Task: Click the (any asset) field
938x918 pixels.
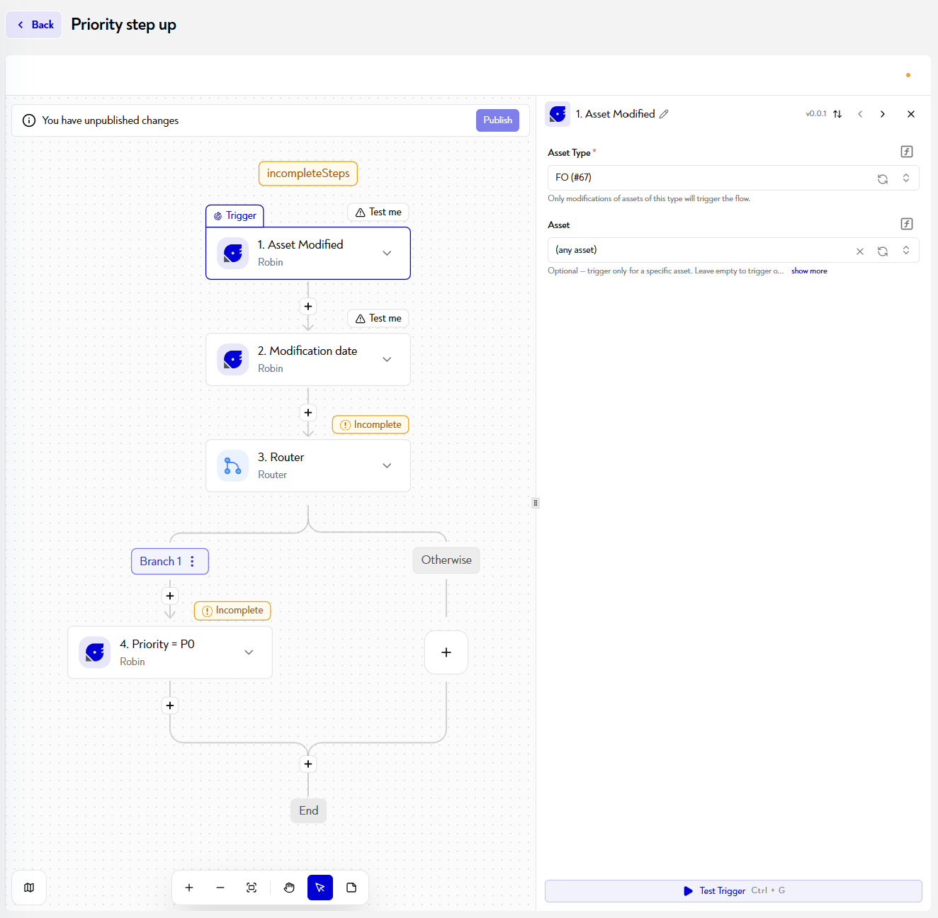Action: click(x=733, y=250)
